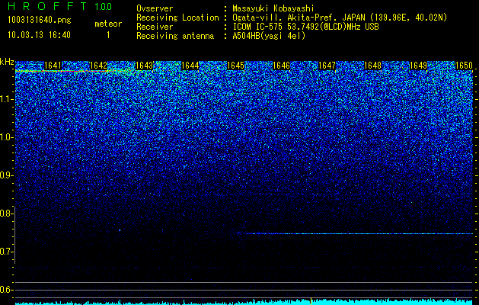Click the observer name Masayuki Kobayashi
Screen dimensions: 479x305
tap(273, 8)
